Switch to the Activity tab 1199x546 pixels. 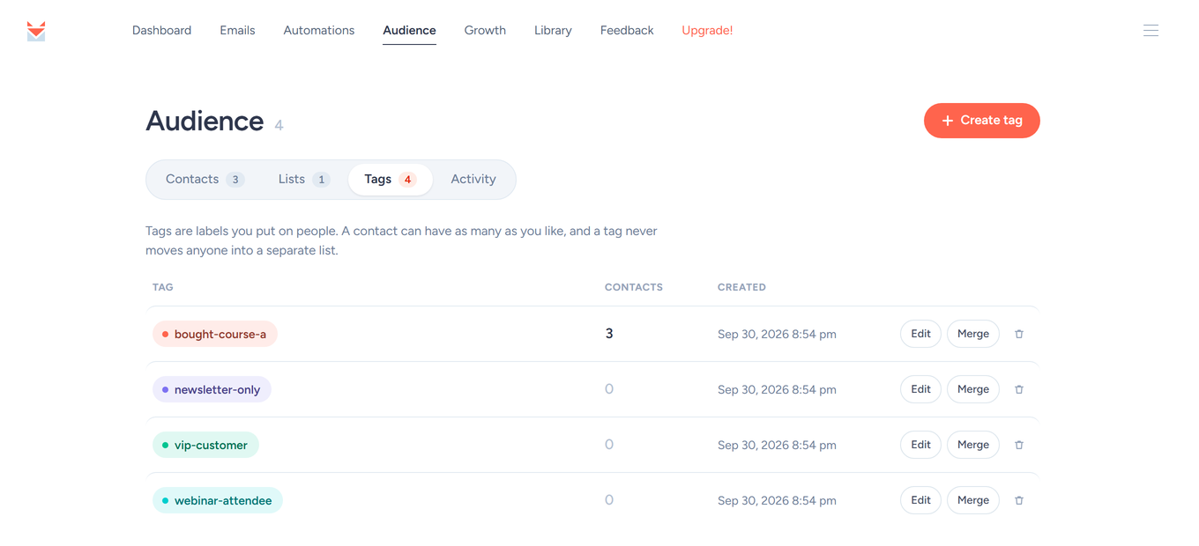[473, 180]
